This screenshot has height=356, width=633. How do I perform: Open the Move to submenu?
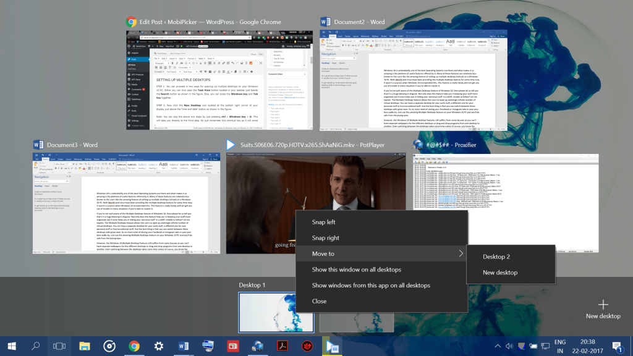click(x=381, y=253)
